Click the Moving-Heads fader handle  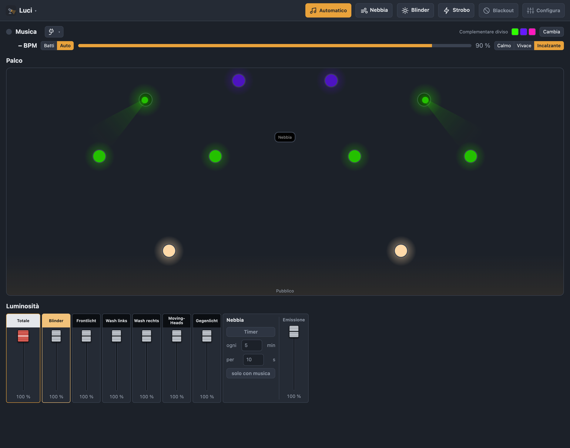click(x=177, y=336)
